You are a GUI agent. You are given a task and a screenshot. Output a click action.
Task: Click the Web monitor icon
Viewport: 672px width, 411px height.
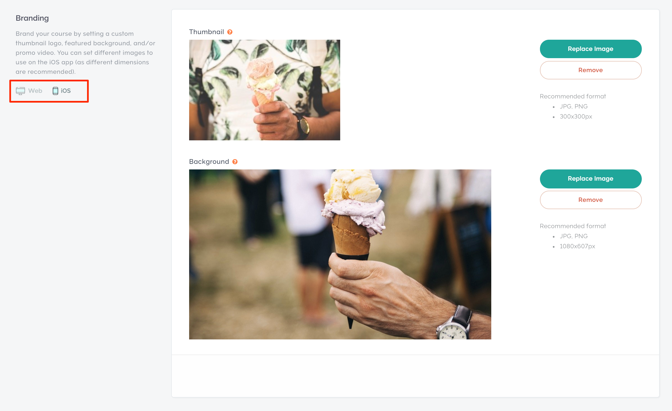click(x=20, y=91)
